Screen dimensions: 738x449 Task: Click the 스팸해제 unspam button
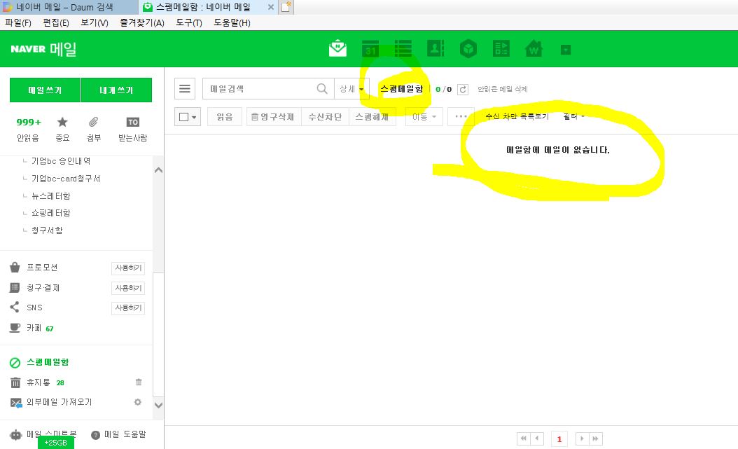tap(373, 117)
